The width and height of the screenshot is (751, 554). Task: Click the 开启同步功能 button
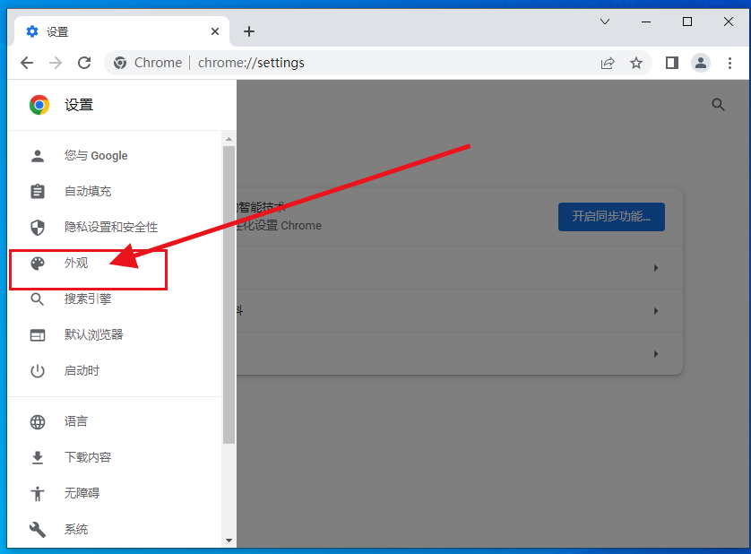[611, 217]
